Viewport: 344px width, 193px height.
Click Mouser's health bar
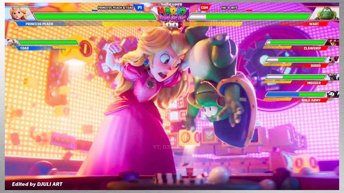(x=296, y=77)
